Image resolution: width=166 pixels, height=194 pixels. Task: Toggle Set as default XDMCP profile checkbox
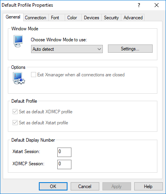point(15,112)
